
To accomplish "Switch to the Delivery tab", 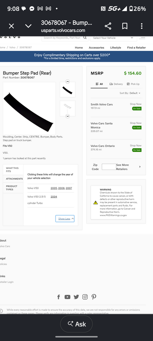I will coord(116,84).
